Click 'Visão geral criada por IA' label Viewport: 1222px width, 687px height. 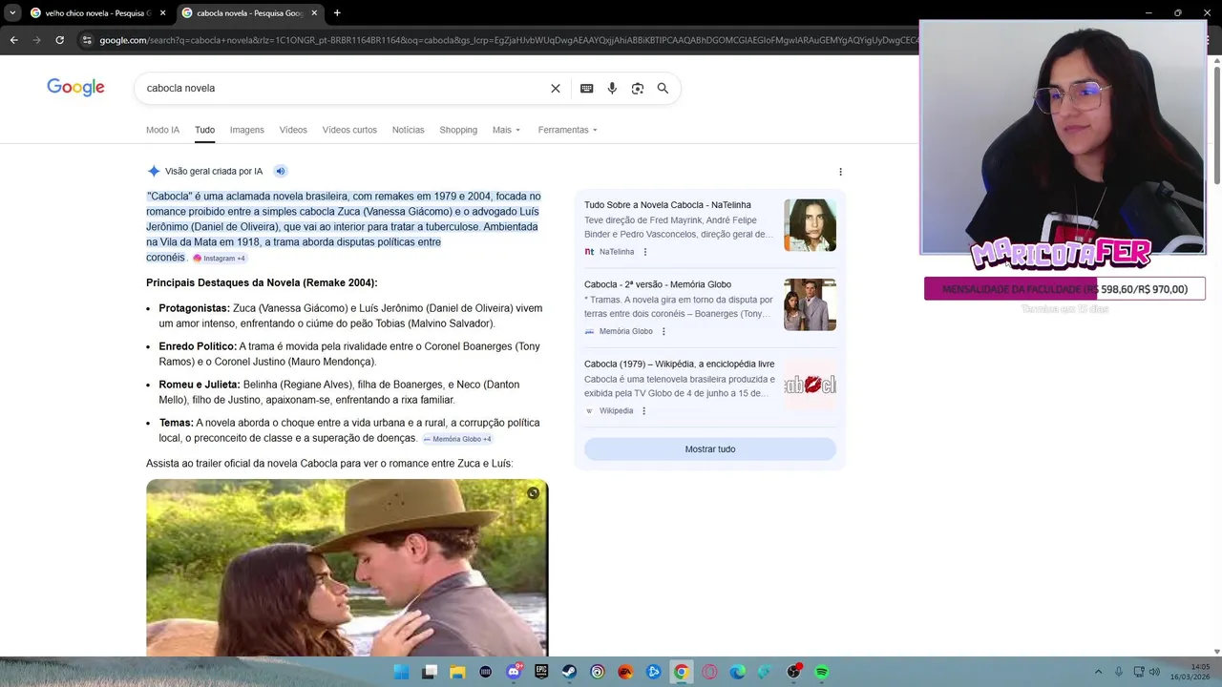(x=214, y=172)
